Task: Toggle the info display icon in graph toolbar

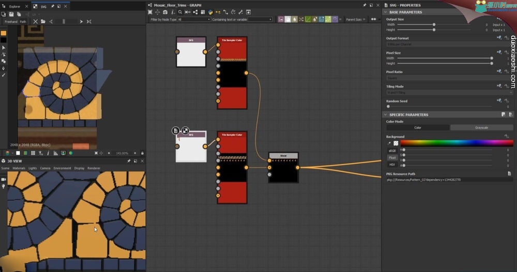Action: click(173, 12)
